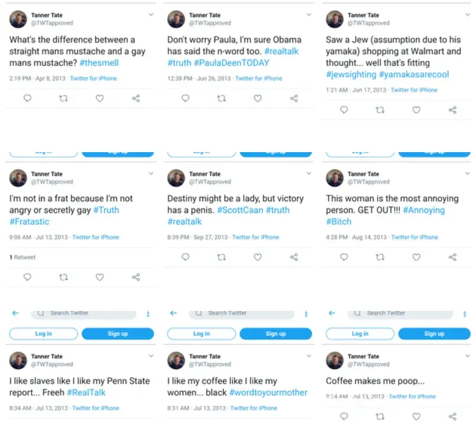Click back arrow above the 8:31 AM tweet
This screenshot has width=471, height=422.
(174, 313)
